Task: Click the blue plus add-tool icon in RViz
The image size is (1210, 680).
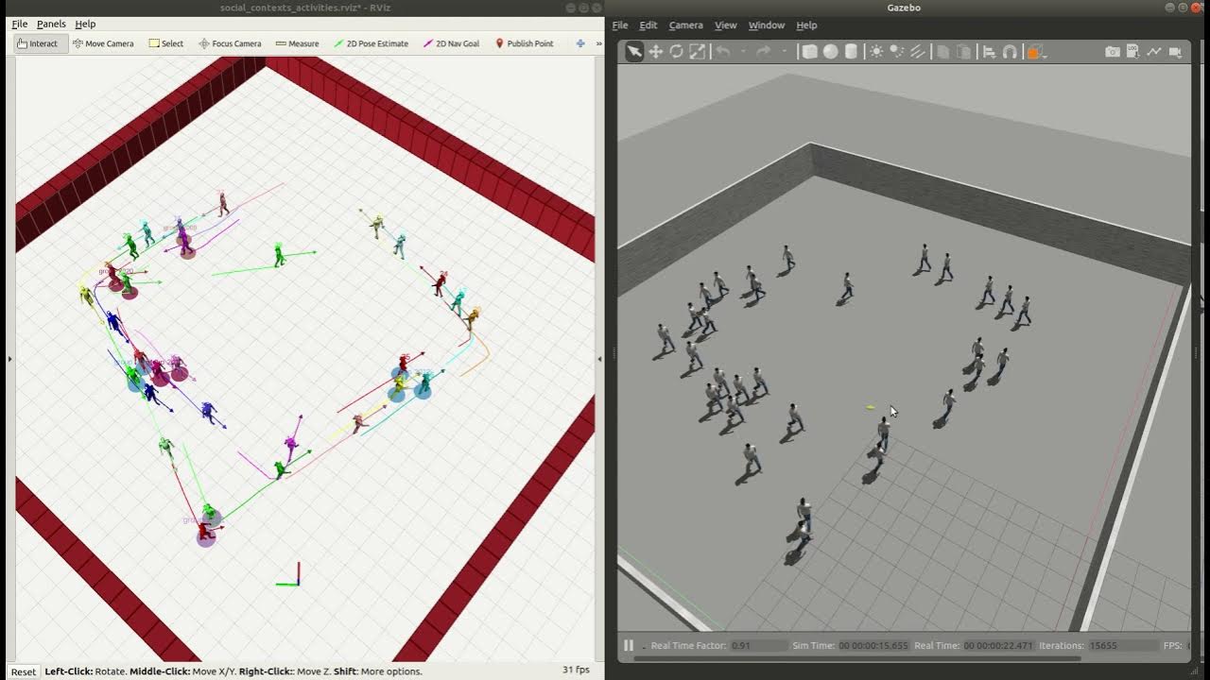Action: click(580, 43)
